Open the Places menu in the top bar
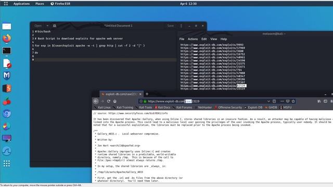The width and height of the screenshot is (333, 187). click(x=40, y=4)
